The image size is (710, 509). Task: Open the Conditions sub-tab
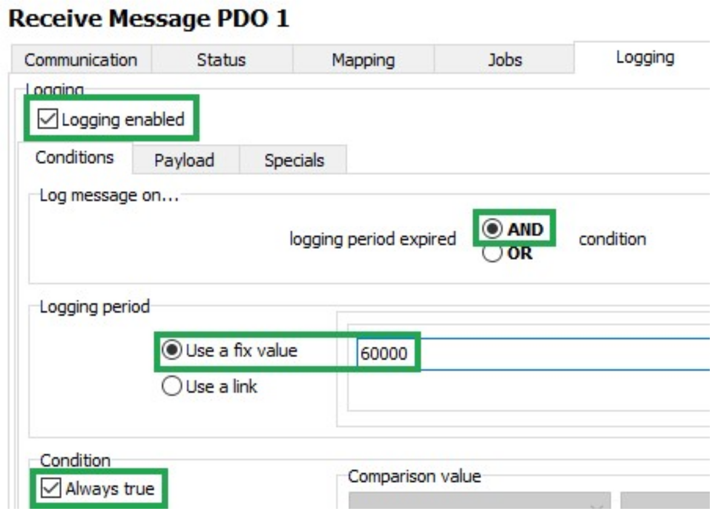tap(74, 158)
